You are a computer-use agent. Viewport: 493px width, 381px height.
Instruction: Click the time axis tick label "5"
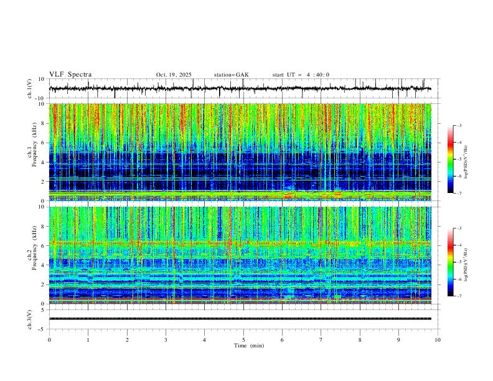click(x=243, y=340)
